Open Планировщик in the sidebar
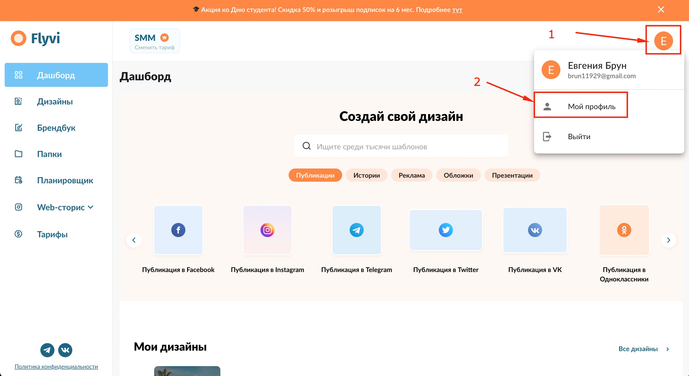 point(65,180)
